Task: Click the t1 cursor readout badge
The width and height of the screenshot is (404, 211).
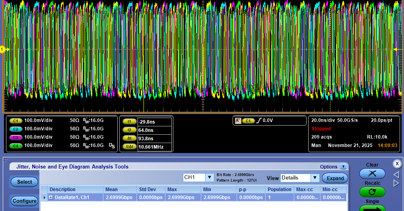Action: pyautogui.click(x=129, y=122)
